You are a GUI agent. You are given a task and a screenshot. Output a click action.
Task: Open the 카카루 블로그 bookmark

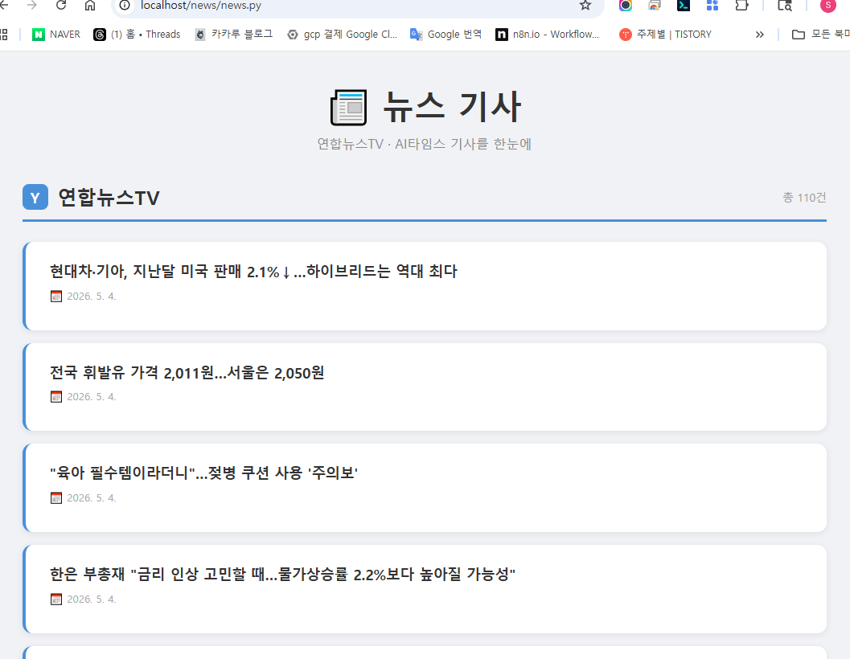tap(234, 34)
